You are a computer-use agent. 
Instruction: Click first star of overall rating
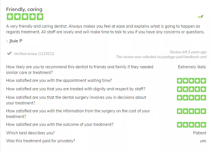(x=10, y=17)
